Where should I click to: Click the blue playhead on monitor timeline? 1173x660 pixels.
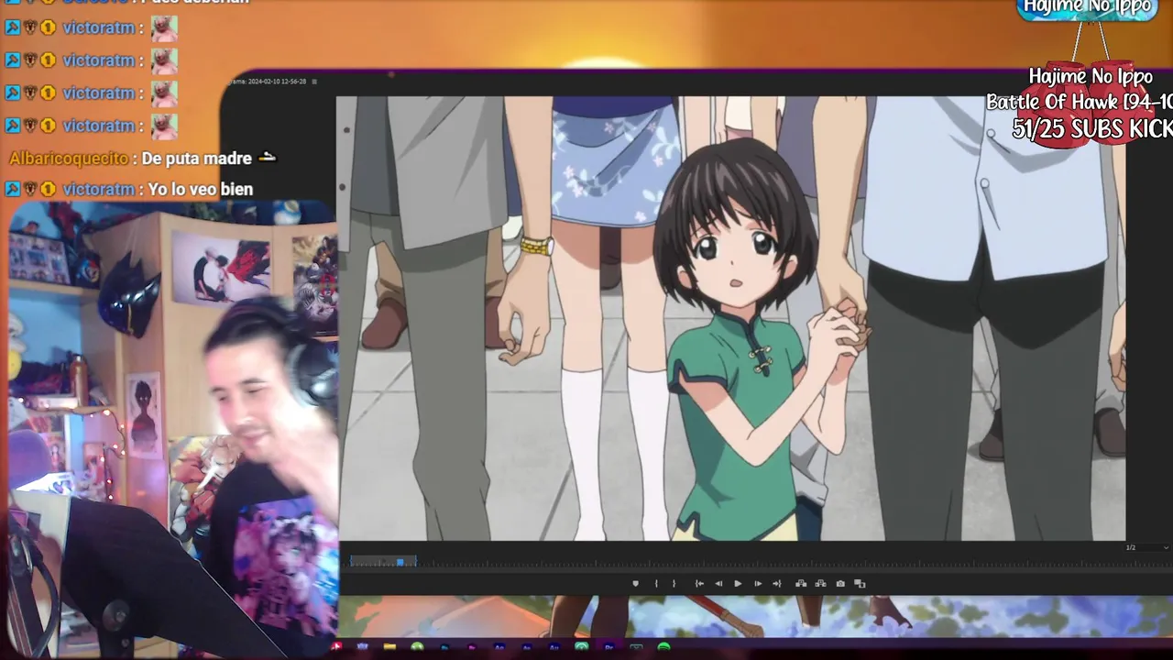point(400,561)
